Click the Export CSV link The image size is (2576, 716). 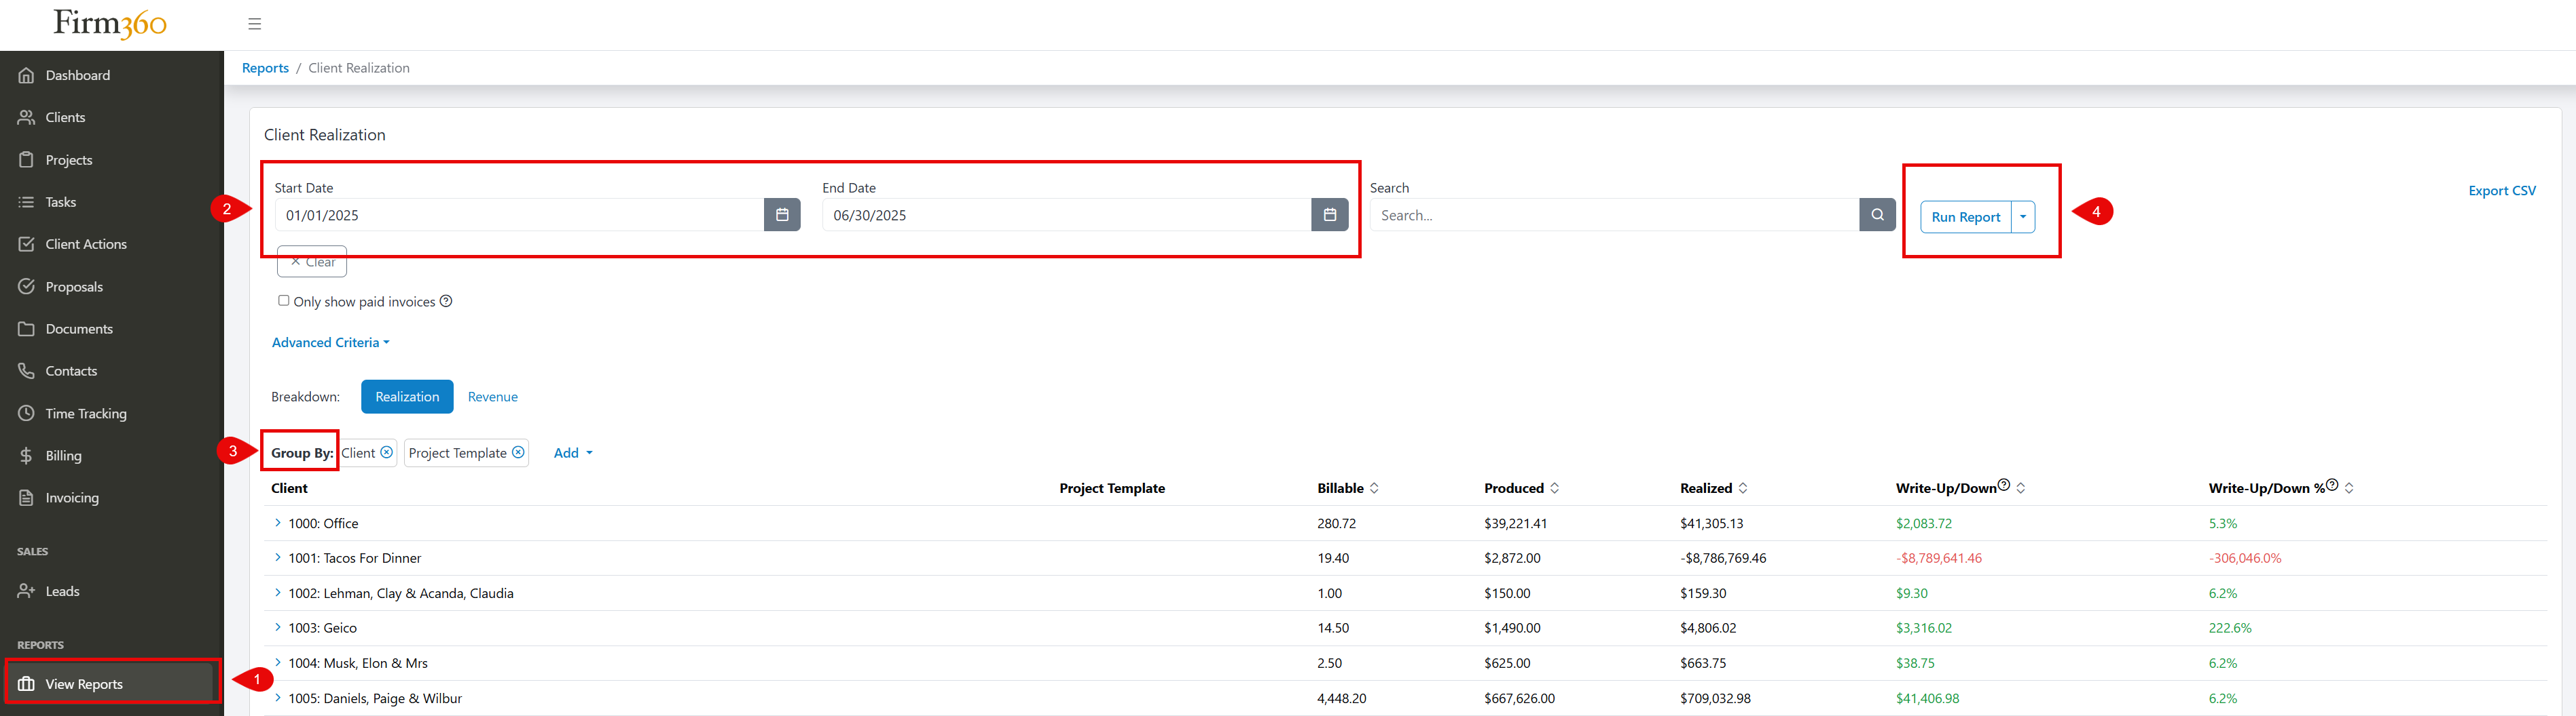pyautogui.click(x=2502, y=190)
